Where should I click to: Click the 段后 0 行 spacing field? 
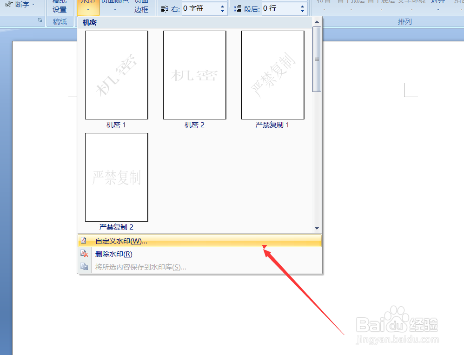[x=280, y=8]
